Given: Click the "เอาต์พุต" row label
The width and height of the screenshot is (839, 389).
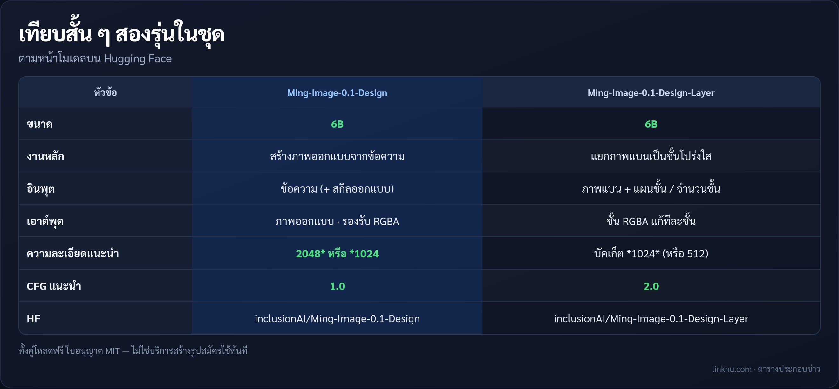Looking at the screenshot, I should (x=45, y=222).
